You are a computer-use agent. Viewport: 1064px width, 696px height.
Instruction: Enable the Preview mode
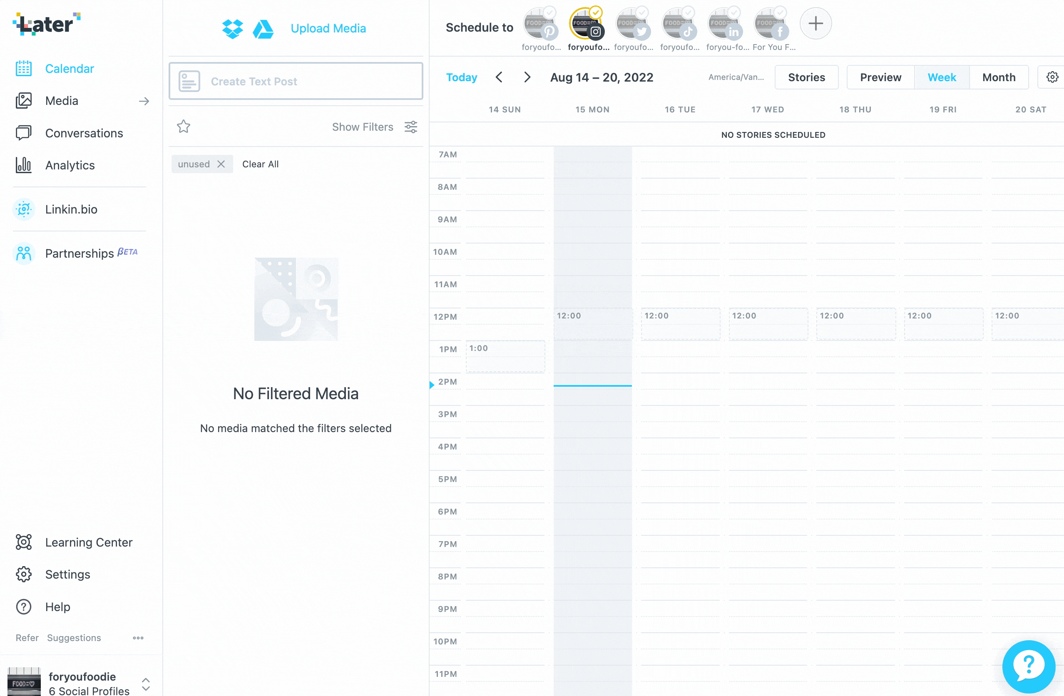tap(880, 77)
